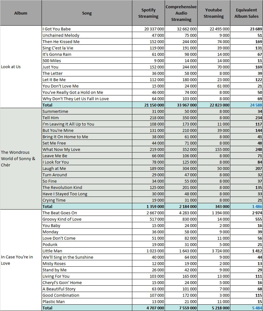
Task: Click the song 'I Got You Babe'
Action: click(56, 29)
